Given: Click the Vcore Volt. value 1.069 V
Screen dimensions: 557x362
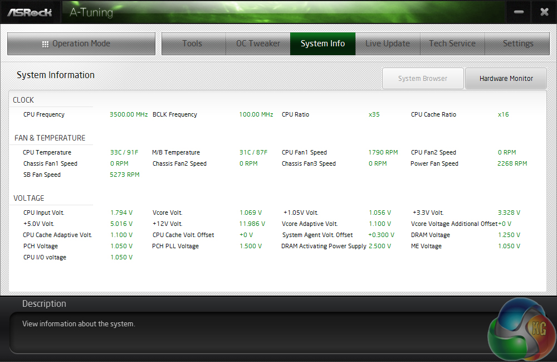Looking at the screenshot, I should [251, 213].
